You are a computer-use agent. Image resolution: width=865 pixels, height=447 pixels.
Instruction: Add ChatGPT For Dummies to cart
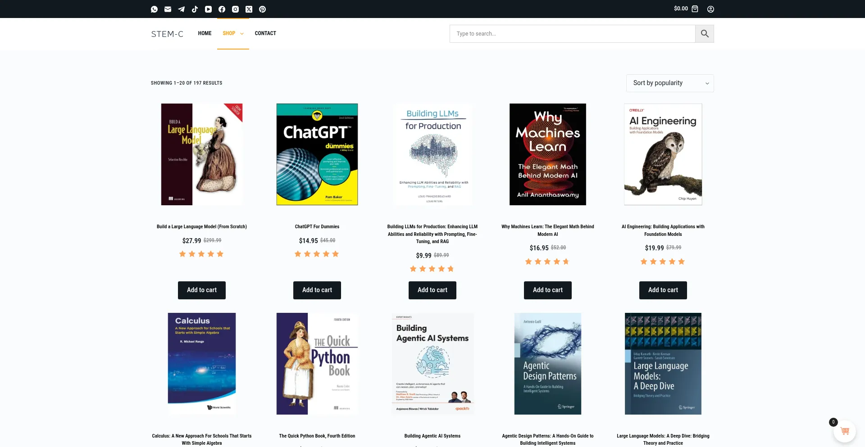coord(317,290)
